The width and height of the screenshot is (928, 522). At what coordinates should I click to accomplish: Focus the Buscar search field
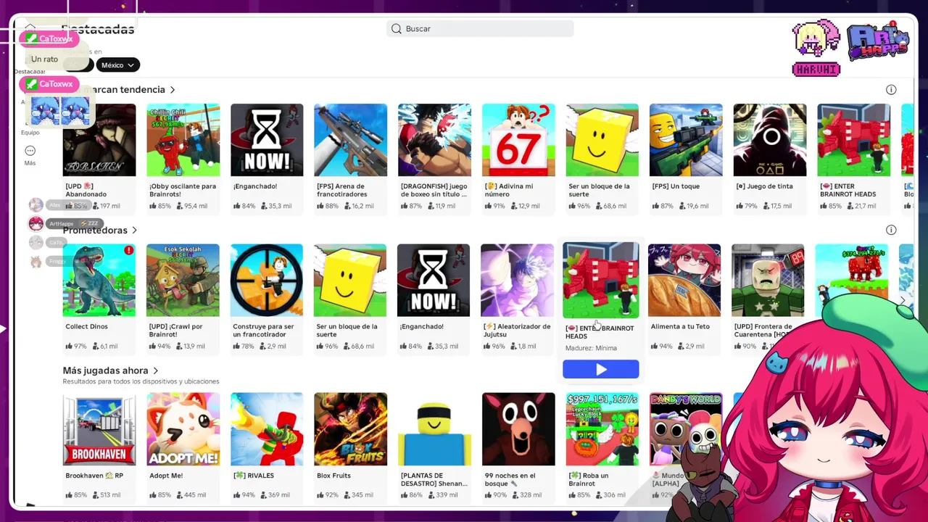pyautogui.click(x=480, y=29)
